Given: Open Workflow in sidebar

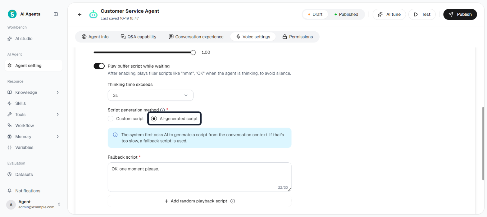Looking at the screenshot, I should 34,125.
